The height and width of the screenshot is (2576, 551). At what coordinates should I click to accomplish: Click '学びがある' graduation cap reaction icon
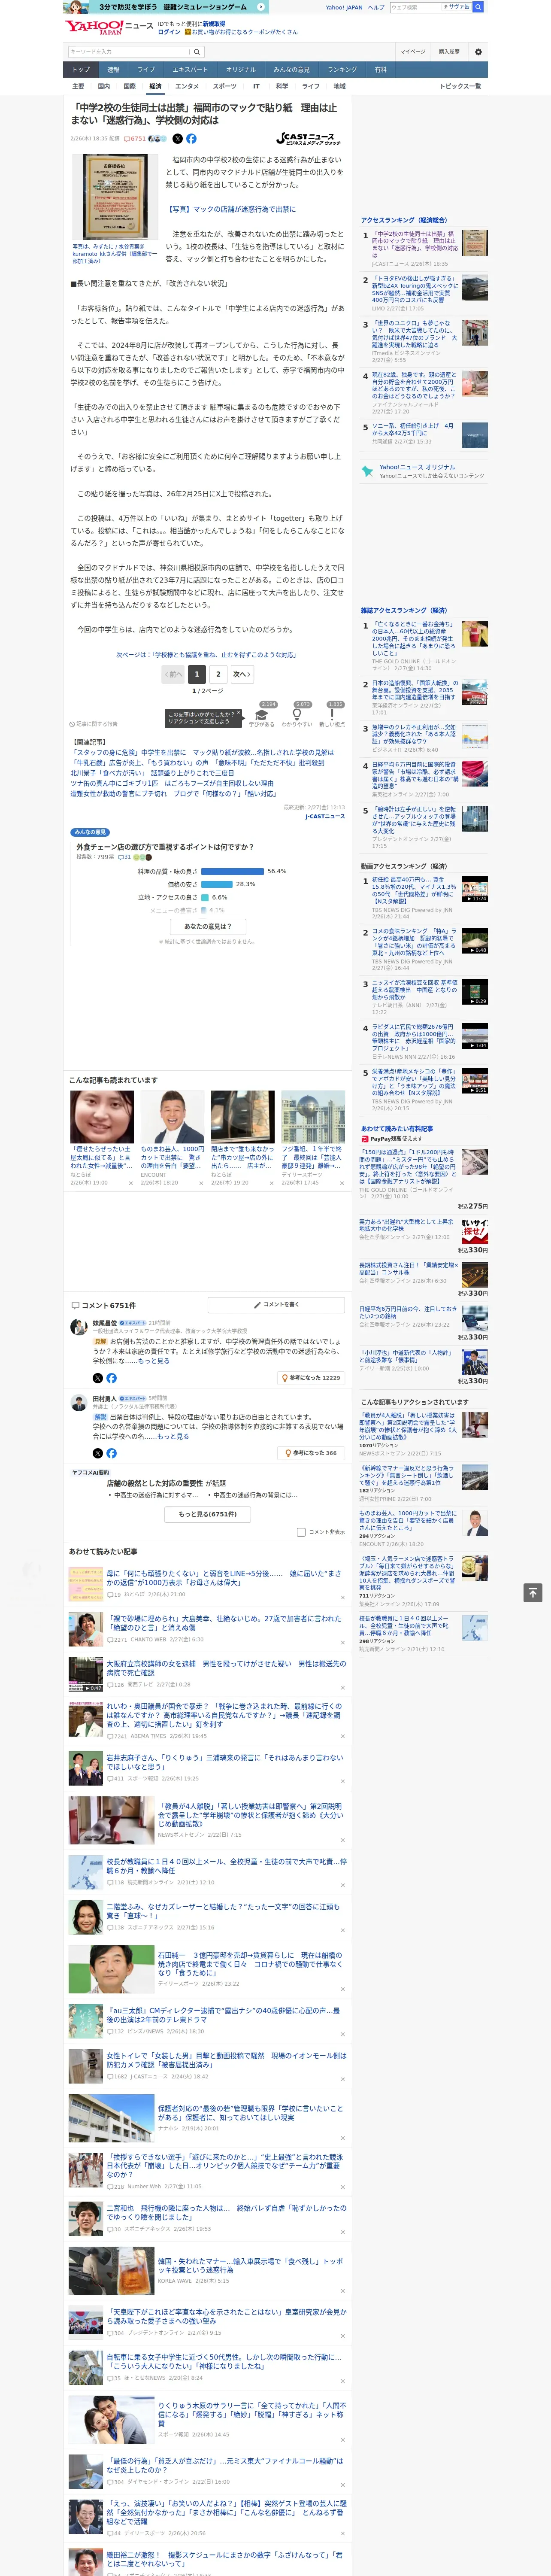[262, 715]
